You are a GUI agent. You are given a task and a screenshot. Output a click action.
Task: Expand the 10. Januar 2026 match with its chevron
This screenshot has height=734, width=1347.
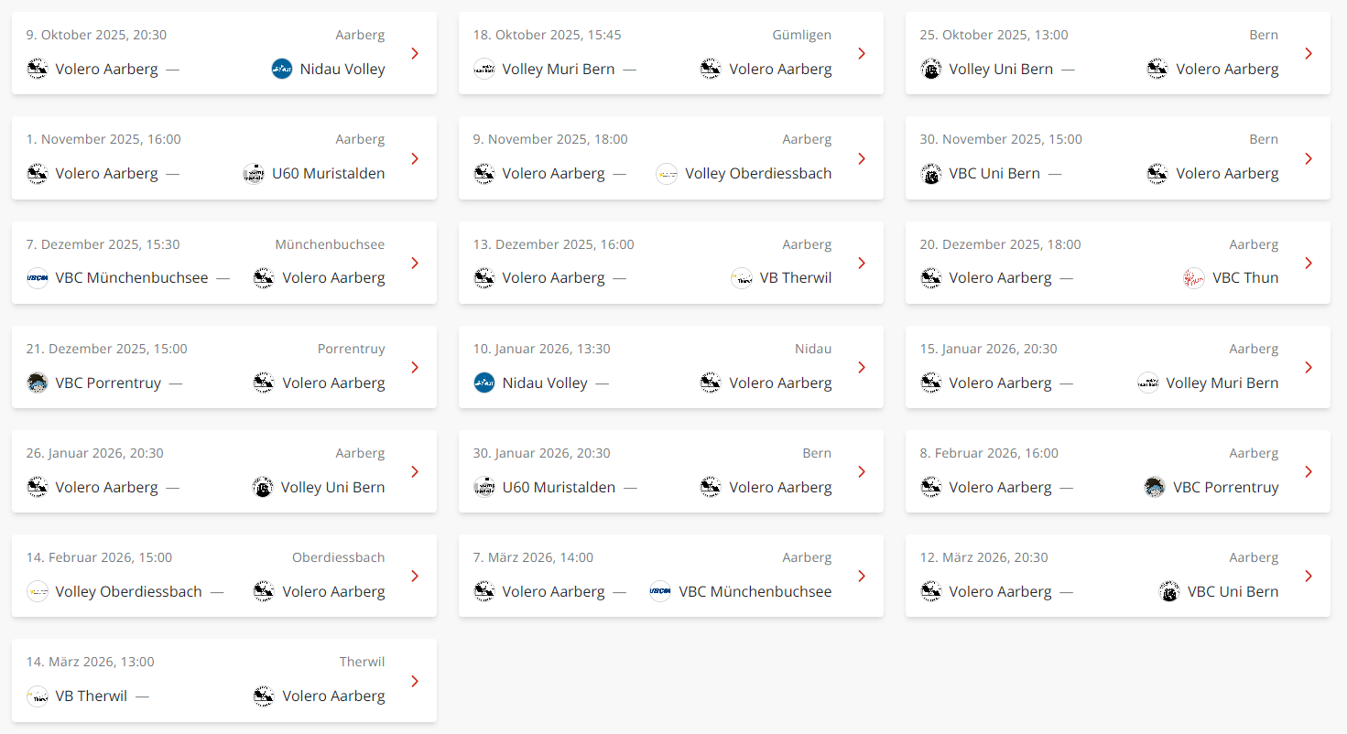click(x=862, y=368)
